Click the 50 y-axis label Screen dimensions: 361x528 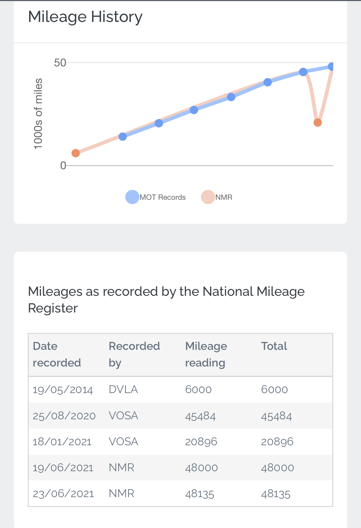click(x=60, y=63)
